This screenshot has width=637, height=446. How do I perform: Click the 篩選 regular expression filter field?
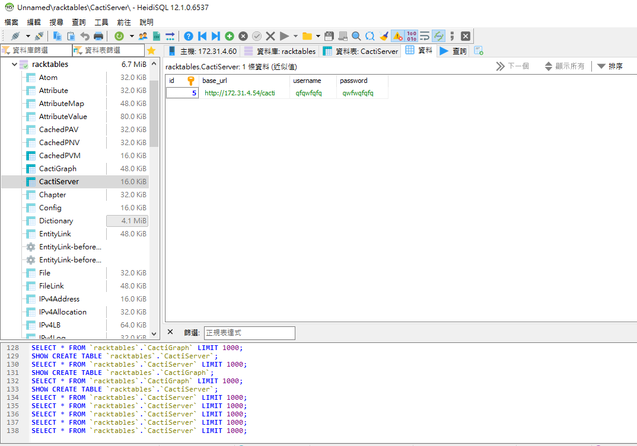(x=249, y=333)
